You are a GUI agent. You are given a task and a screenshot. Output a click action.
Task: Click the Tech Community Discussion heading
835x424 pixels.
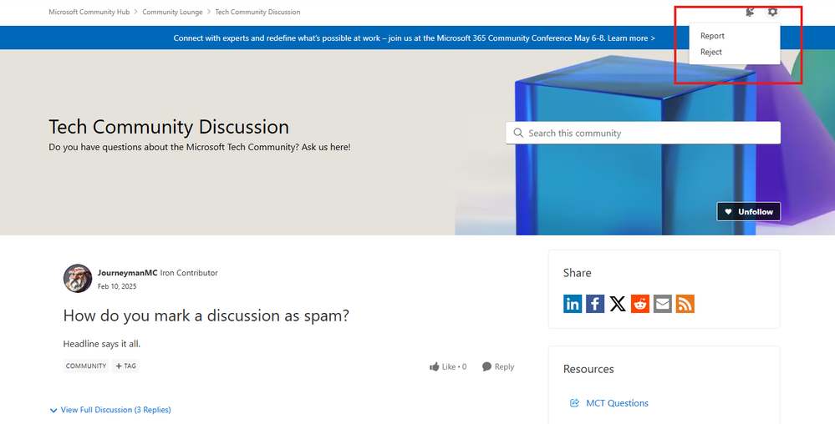pos(169,127)
